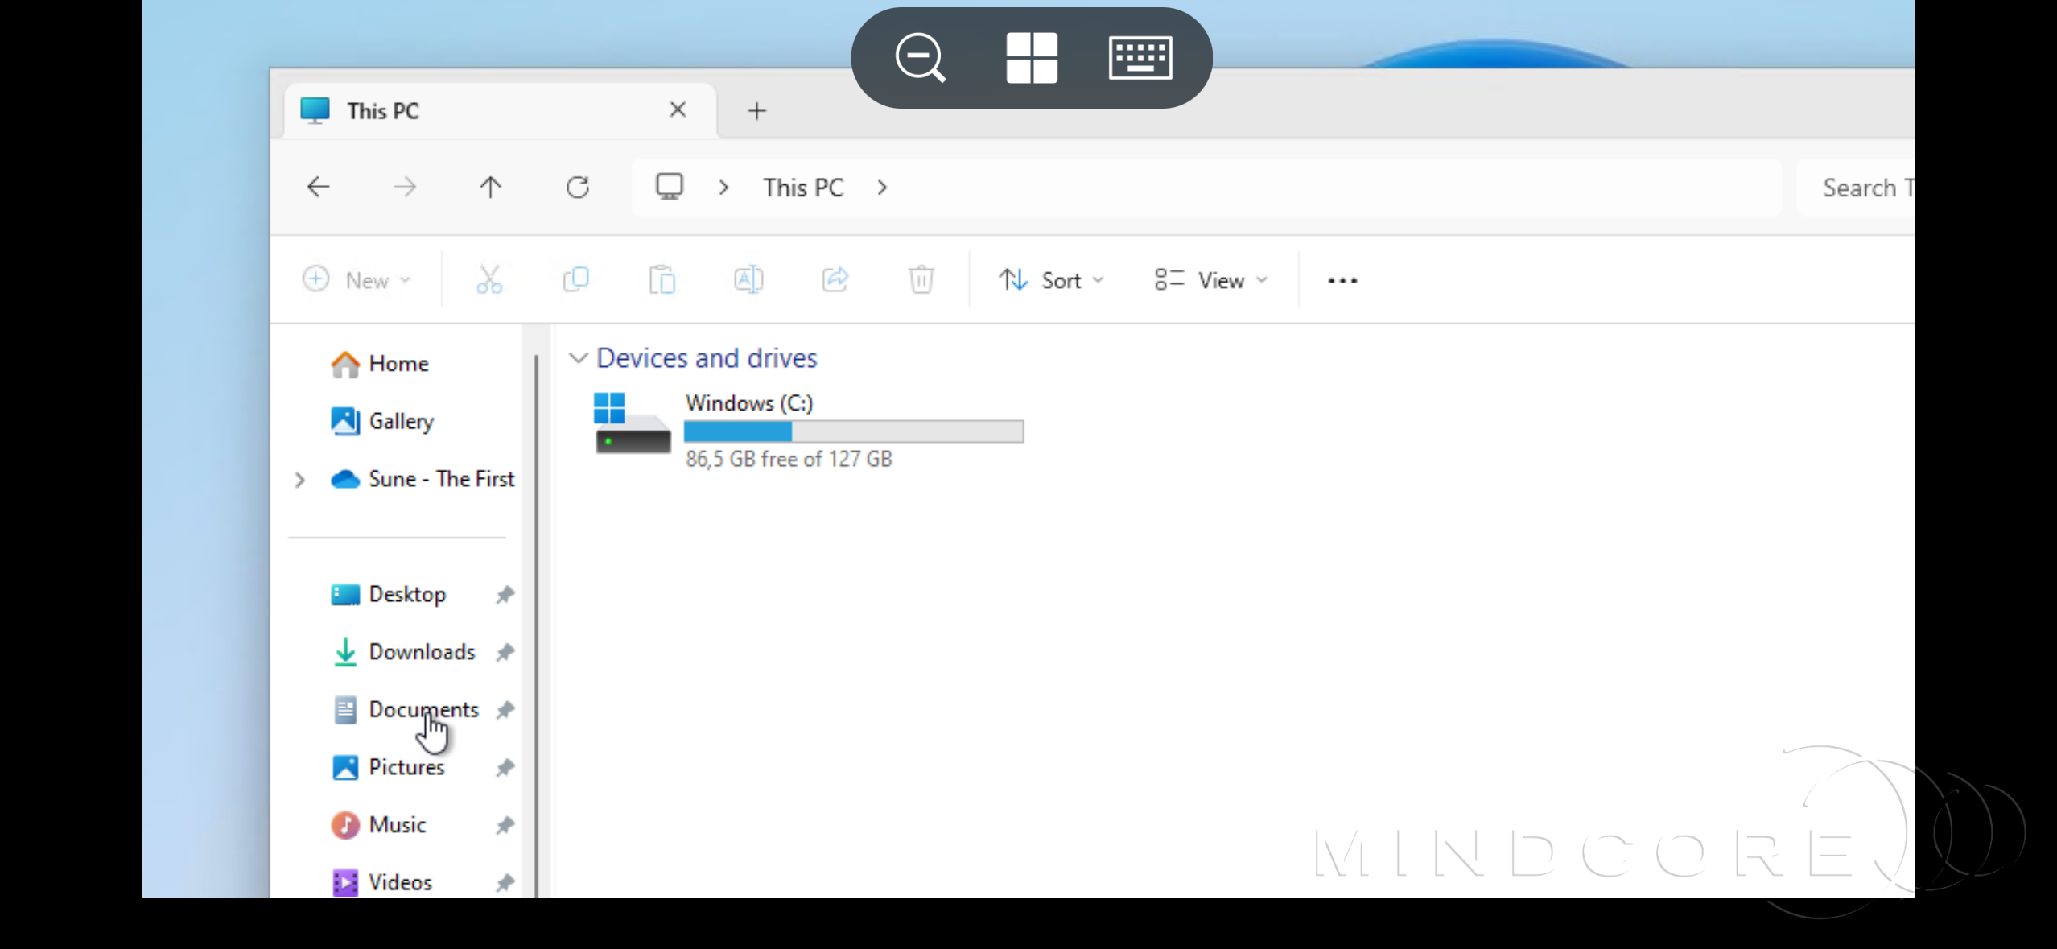Open the Downloads quick access folder
Viewport: 2057px width, 949px height.
click(404, 652)
